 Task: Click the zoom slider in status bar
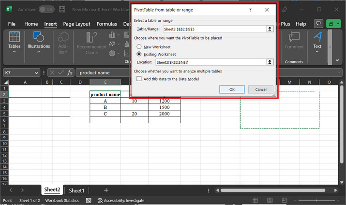click(316, 200)
